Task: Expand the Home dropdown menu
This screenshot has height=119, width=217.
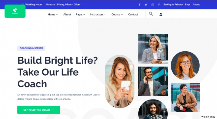Action: pos(53,14)
